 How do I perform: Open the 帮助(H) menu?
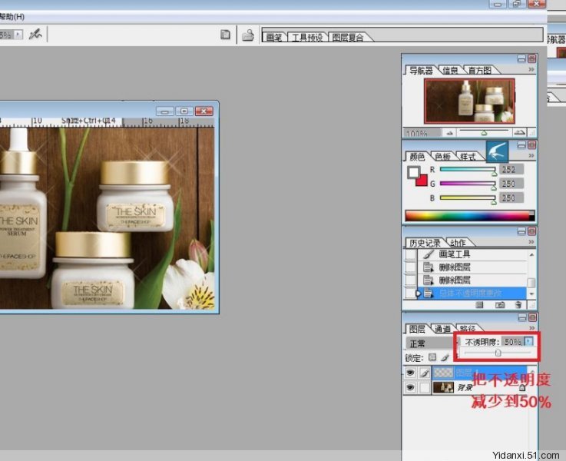pyautogui.click(x=12, y=17)
